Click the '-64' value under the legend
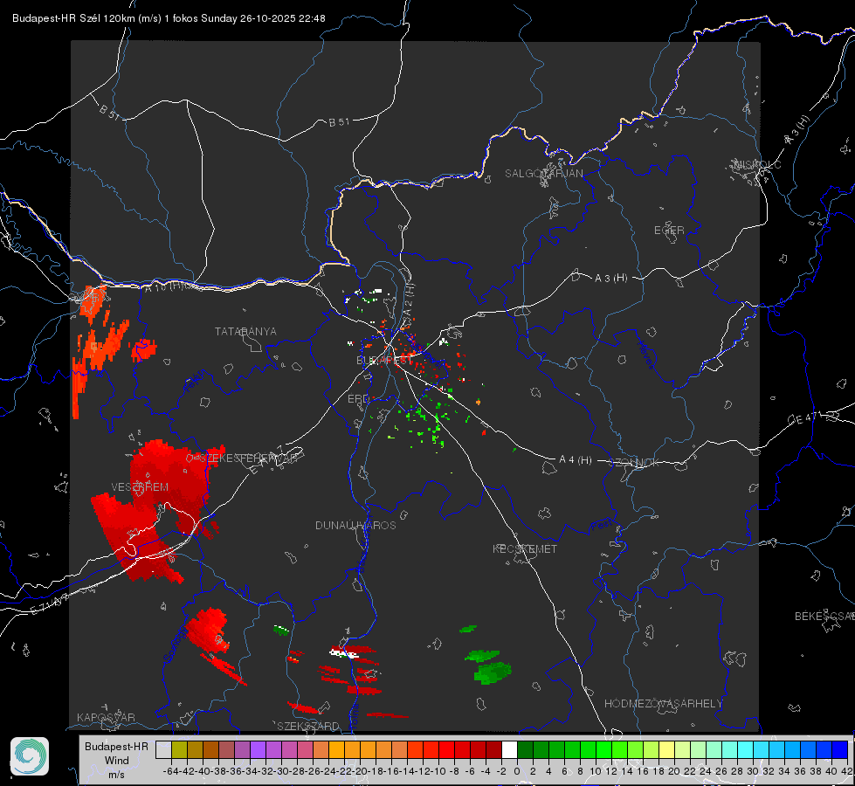855x786 pixels. (x=171, y=771)
